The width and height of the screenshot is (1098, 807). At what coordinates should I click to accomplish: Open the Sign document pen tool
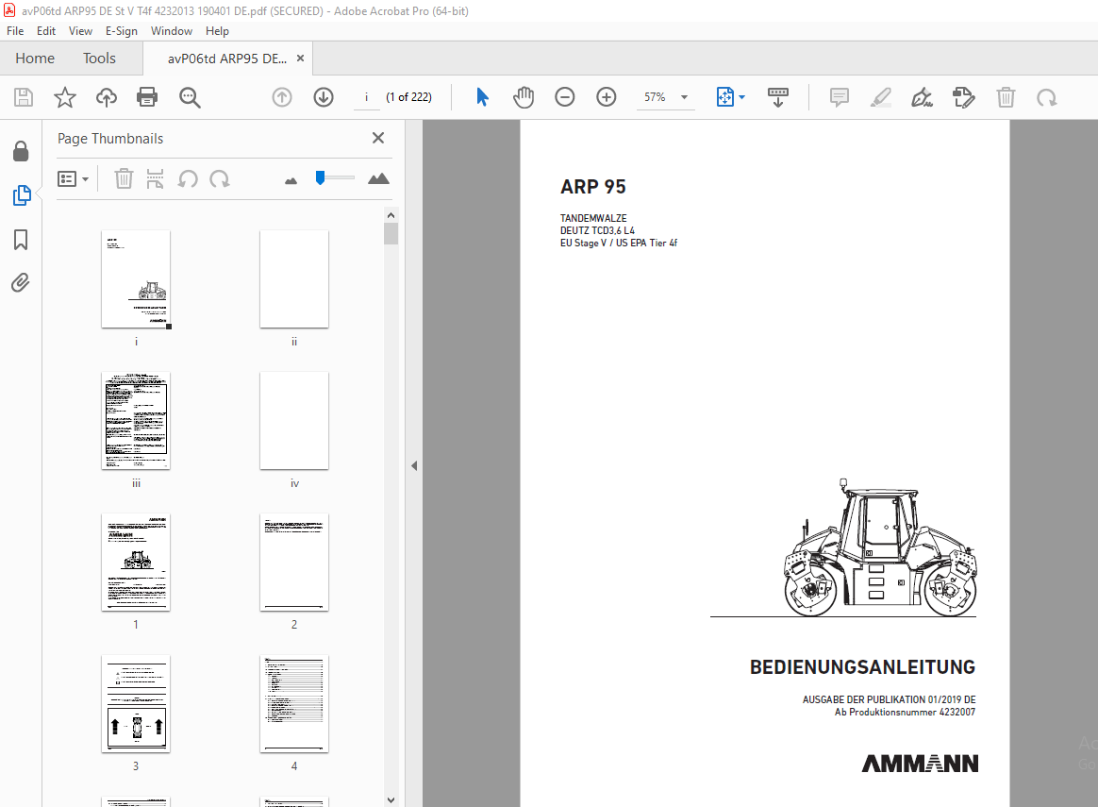[923, 97]
